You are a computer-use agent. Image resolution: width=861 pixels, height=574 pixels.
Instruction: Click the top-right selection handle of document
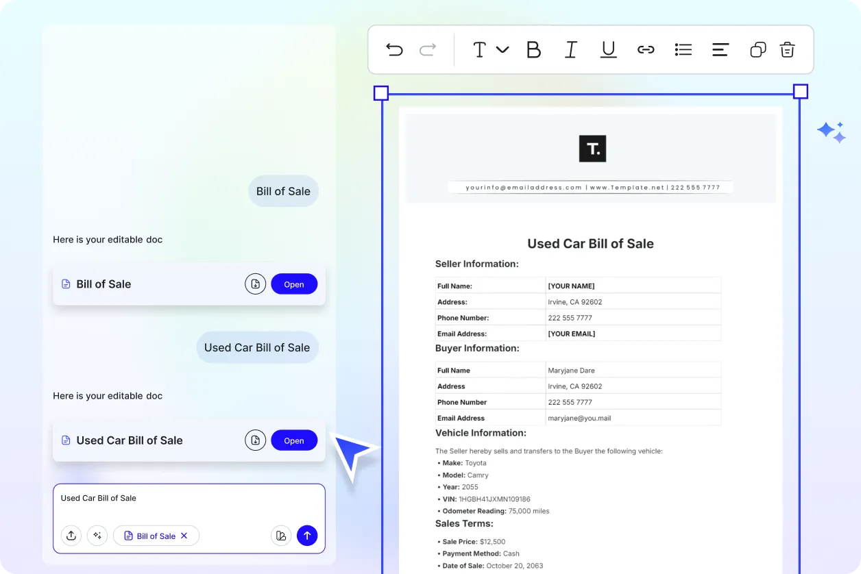(800, 92)
